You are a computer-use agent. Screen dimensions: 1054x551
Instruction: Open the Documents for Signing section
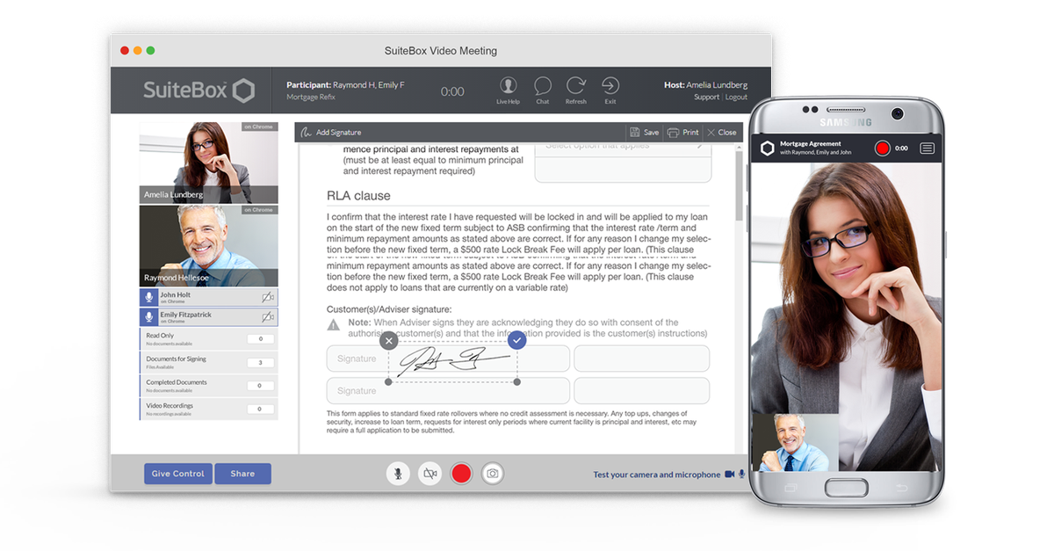pyautogui.click(x=209, y=362)
